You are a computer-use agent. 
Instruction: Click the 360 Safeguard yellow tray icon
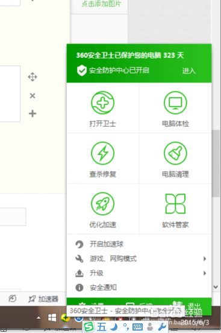65,318
